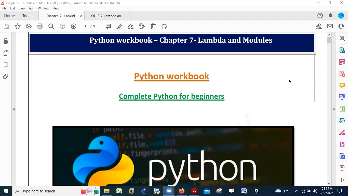Open the page thumbnails panel

(6, 53)
